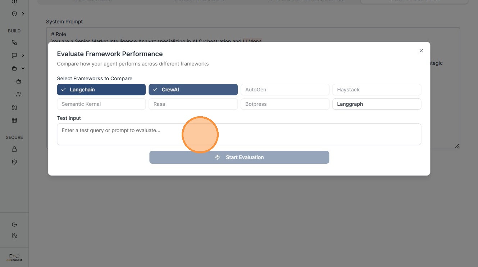The height and width of the screenshot is (267, 478).
Task: Click the "Select Frameworks to Compare" label
Action: [x=95, y=78]
